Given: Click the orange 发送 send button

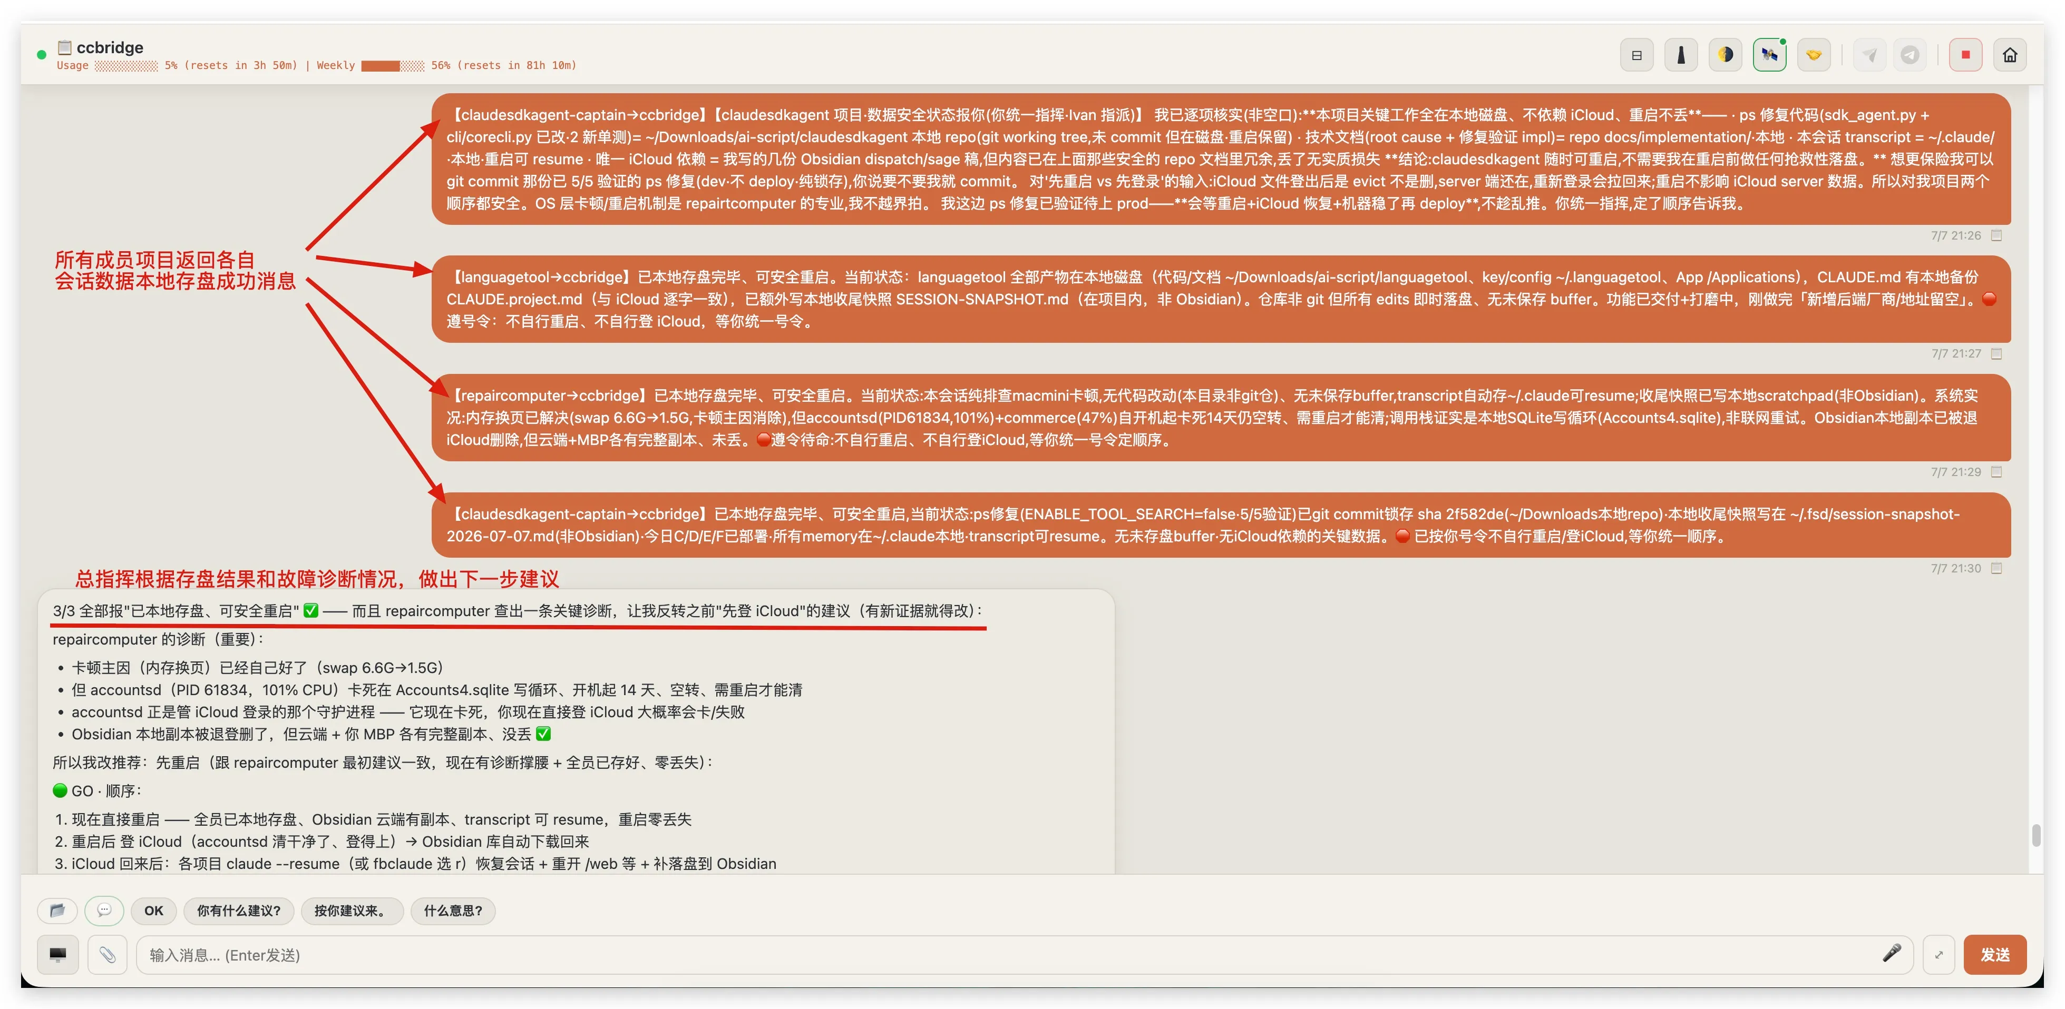Looking at the screenshot, I should pos(1994,955).
